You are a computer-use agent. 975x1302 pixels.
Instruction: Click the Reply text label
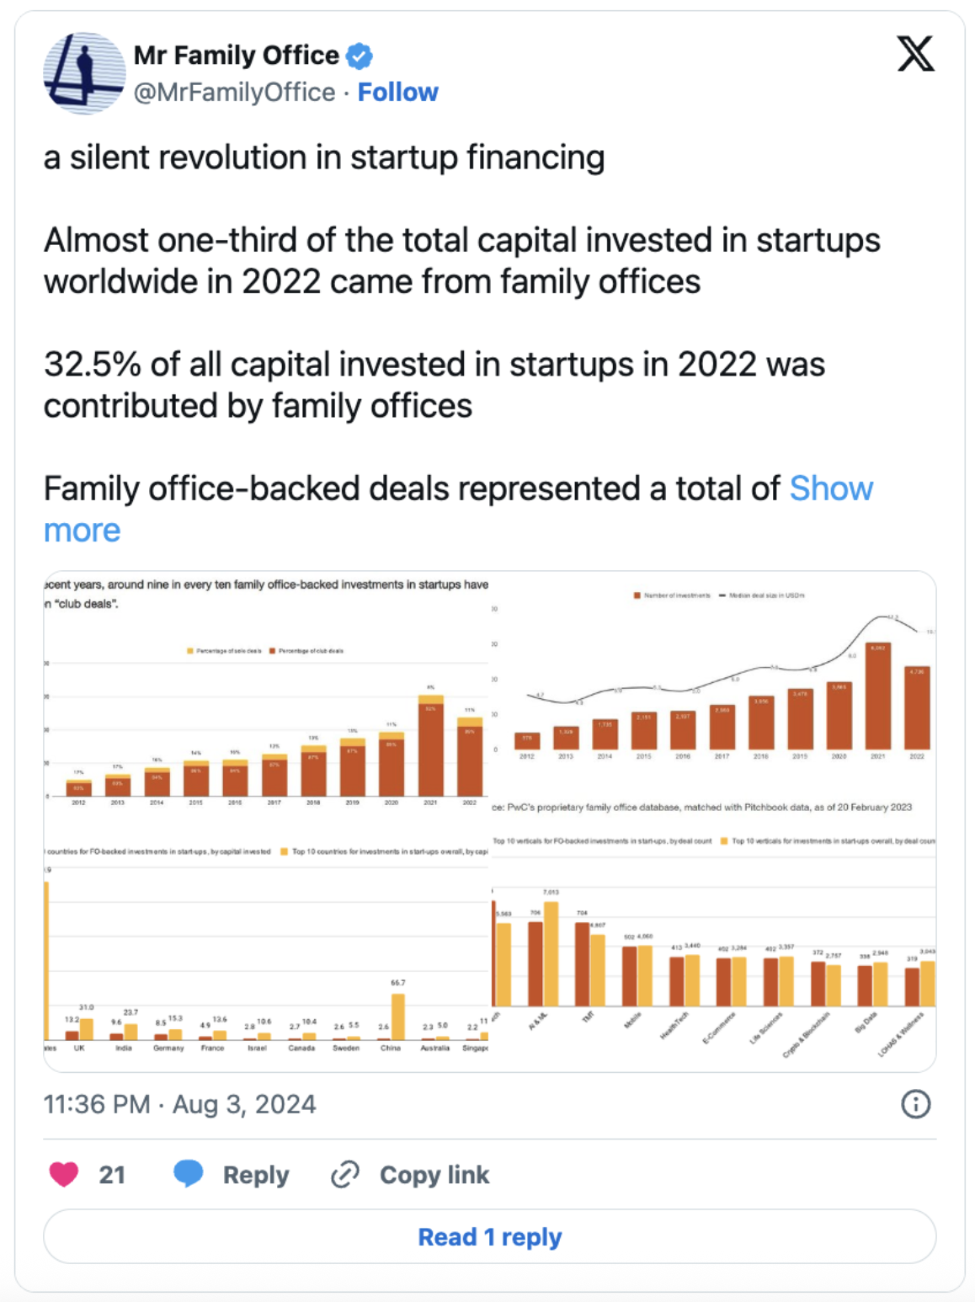tap(256, 1175)
